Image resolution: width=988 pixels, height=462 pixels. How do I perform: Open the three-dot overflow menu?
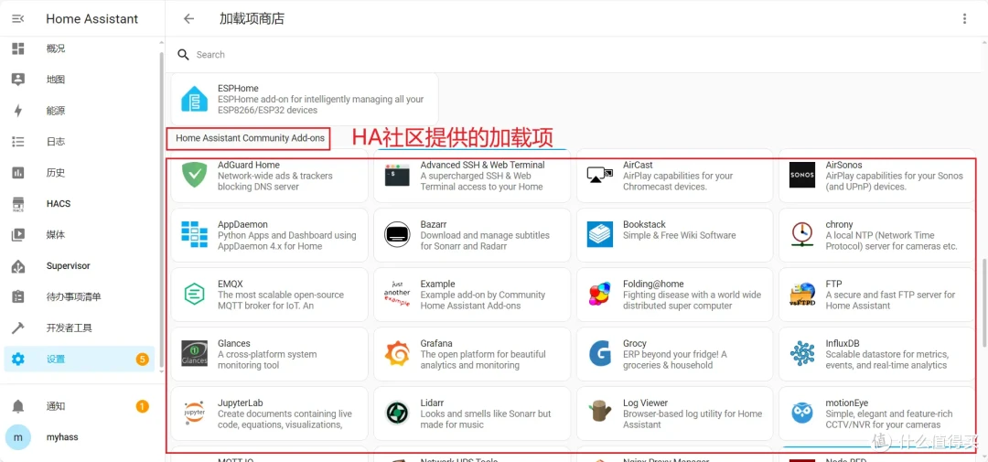[965, 19]
